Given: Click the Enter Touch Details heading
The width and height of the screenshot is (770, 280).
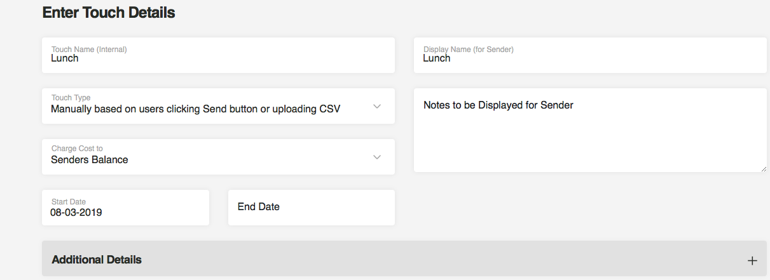Looking at the screenshot, I should tap(109, 12).
